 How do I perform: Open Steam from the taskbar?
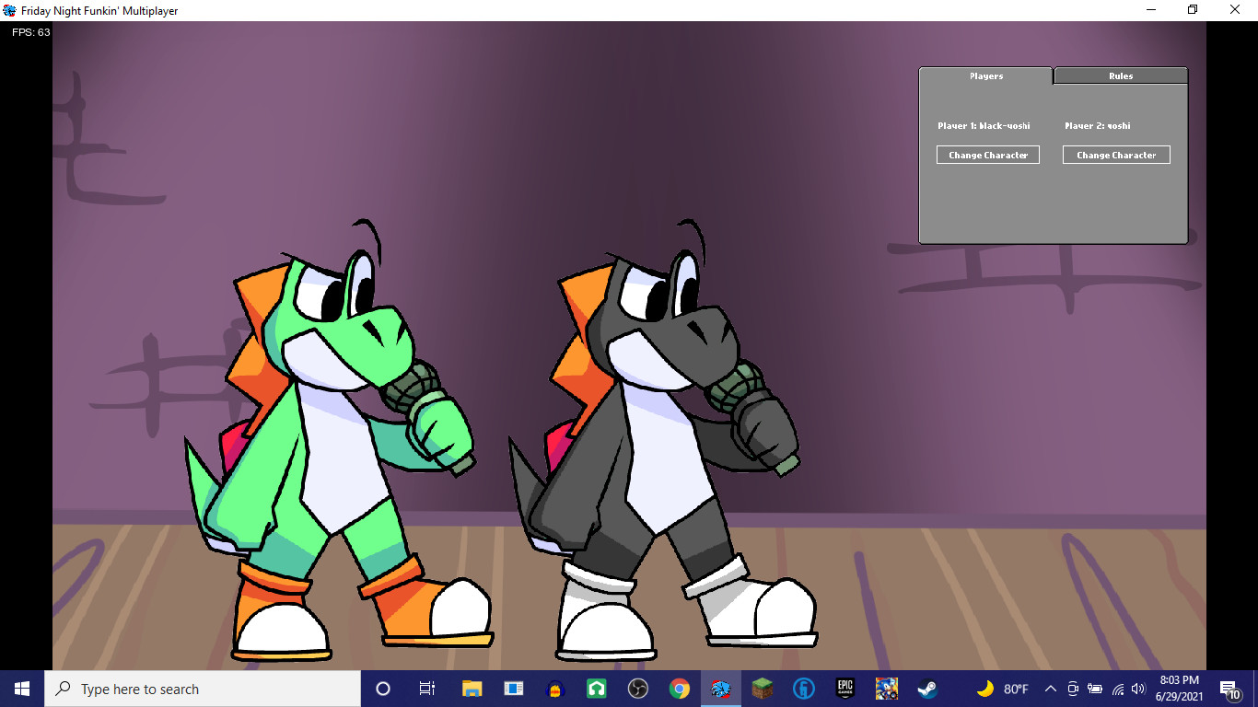click(926, 689)
